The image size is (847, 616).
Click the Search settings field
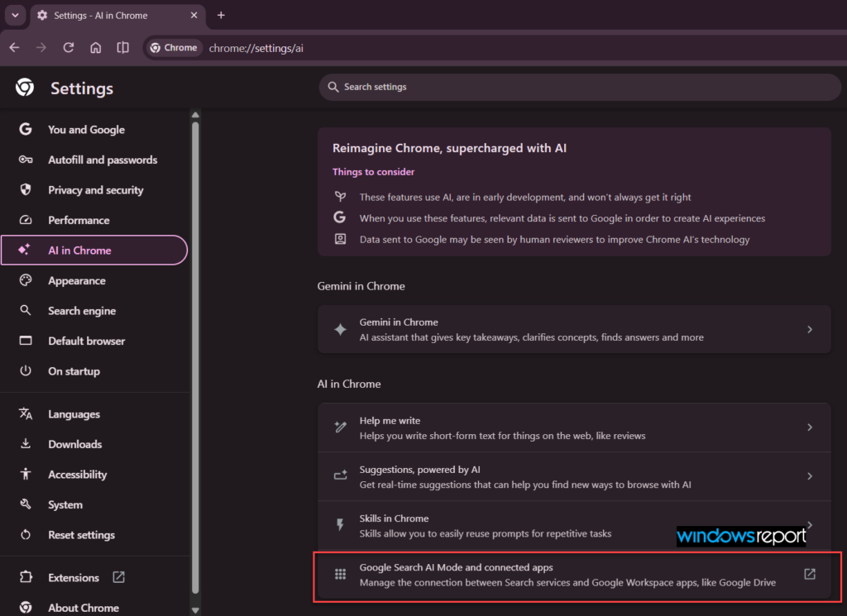coord(580,87)
